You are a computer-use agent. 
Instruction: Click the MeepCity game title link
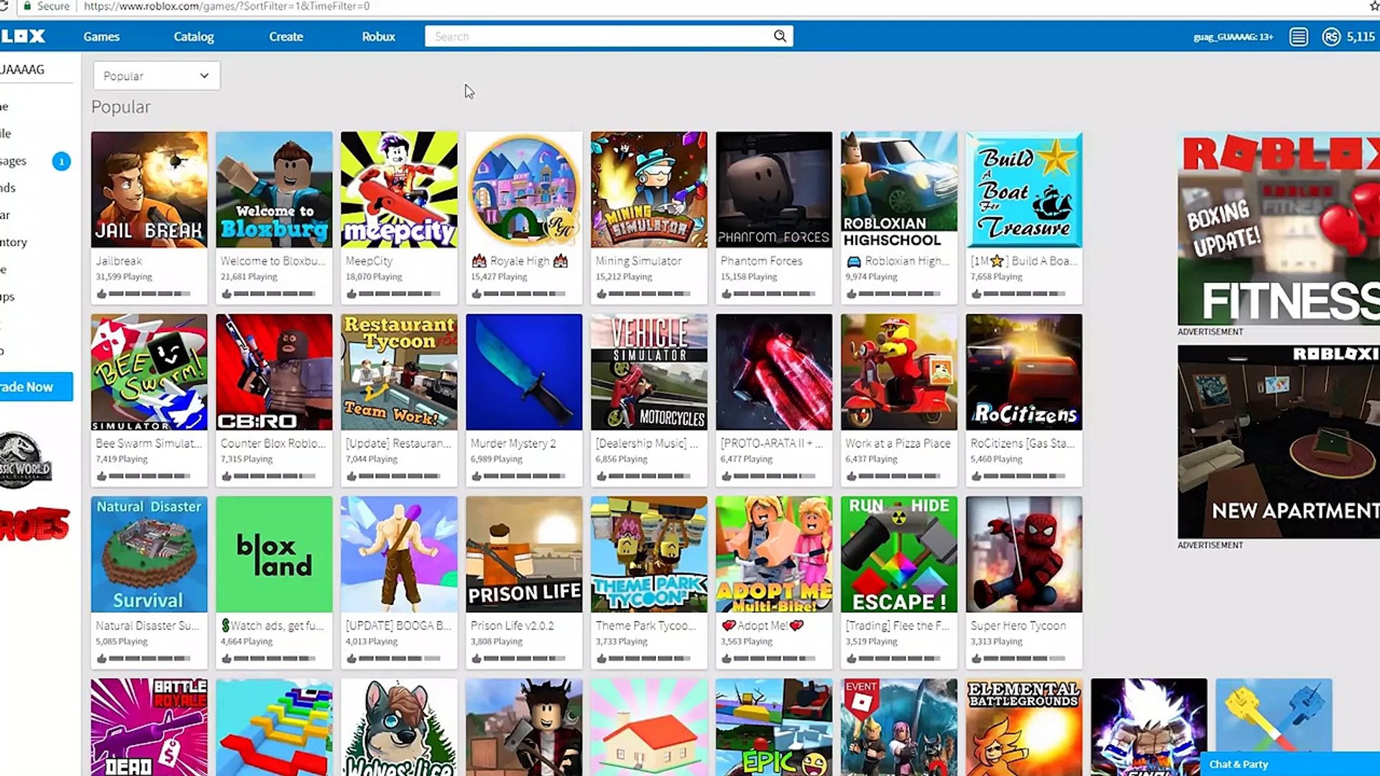click(x=369, y=261)
